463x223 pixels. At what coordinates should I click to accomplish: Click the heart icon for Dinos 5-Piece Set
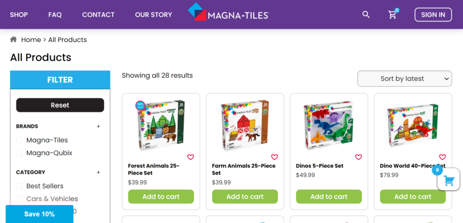click(359, 157)
